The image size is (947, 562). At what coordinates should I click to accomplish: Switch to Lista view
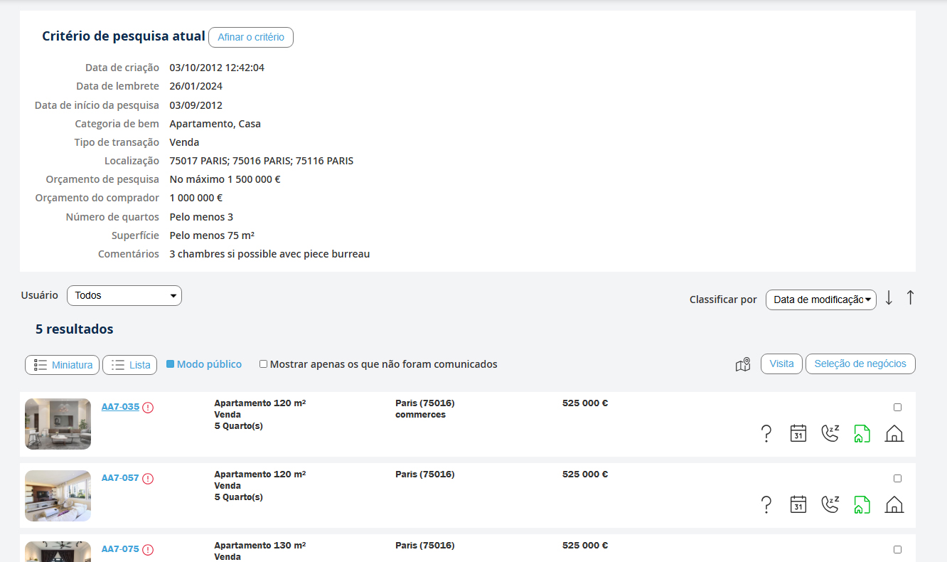(x=130, y=365)
